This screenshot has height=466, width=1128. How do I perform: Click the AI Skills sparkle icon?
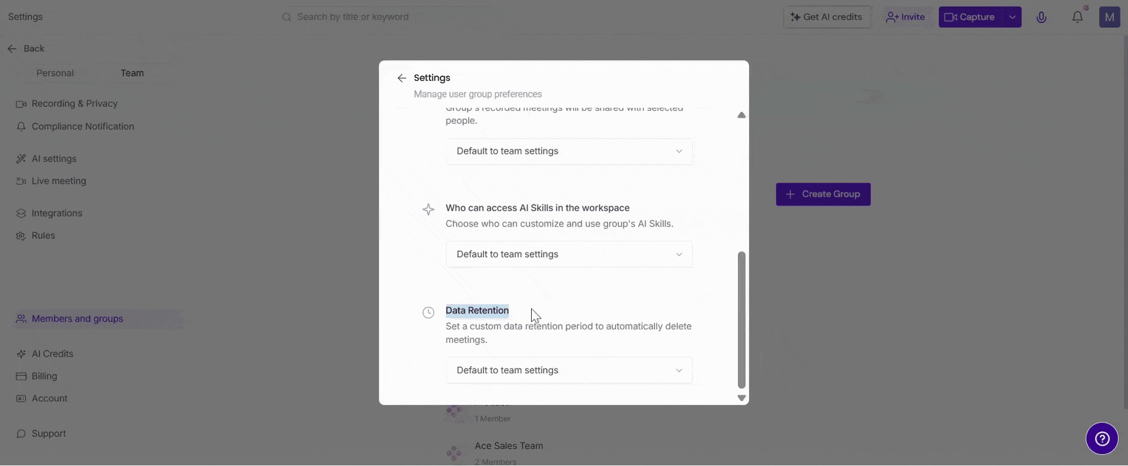(x=428, y=210)
